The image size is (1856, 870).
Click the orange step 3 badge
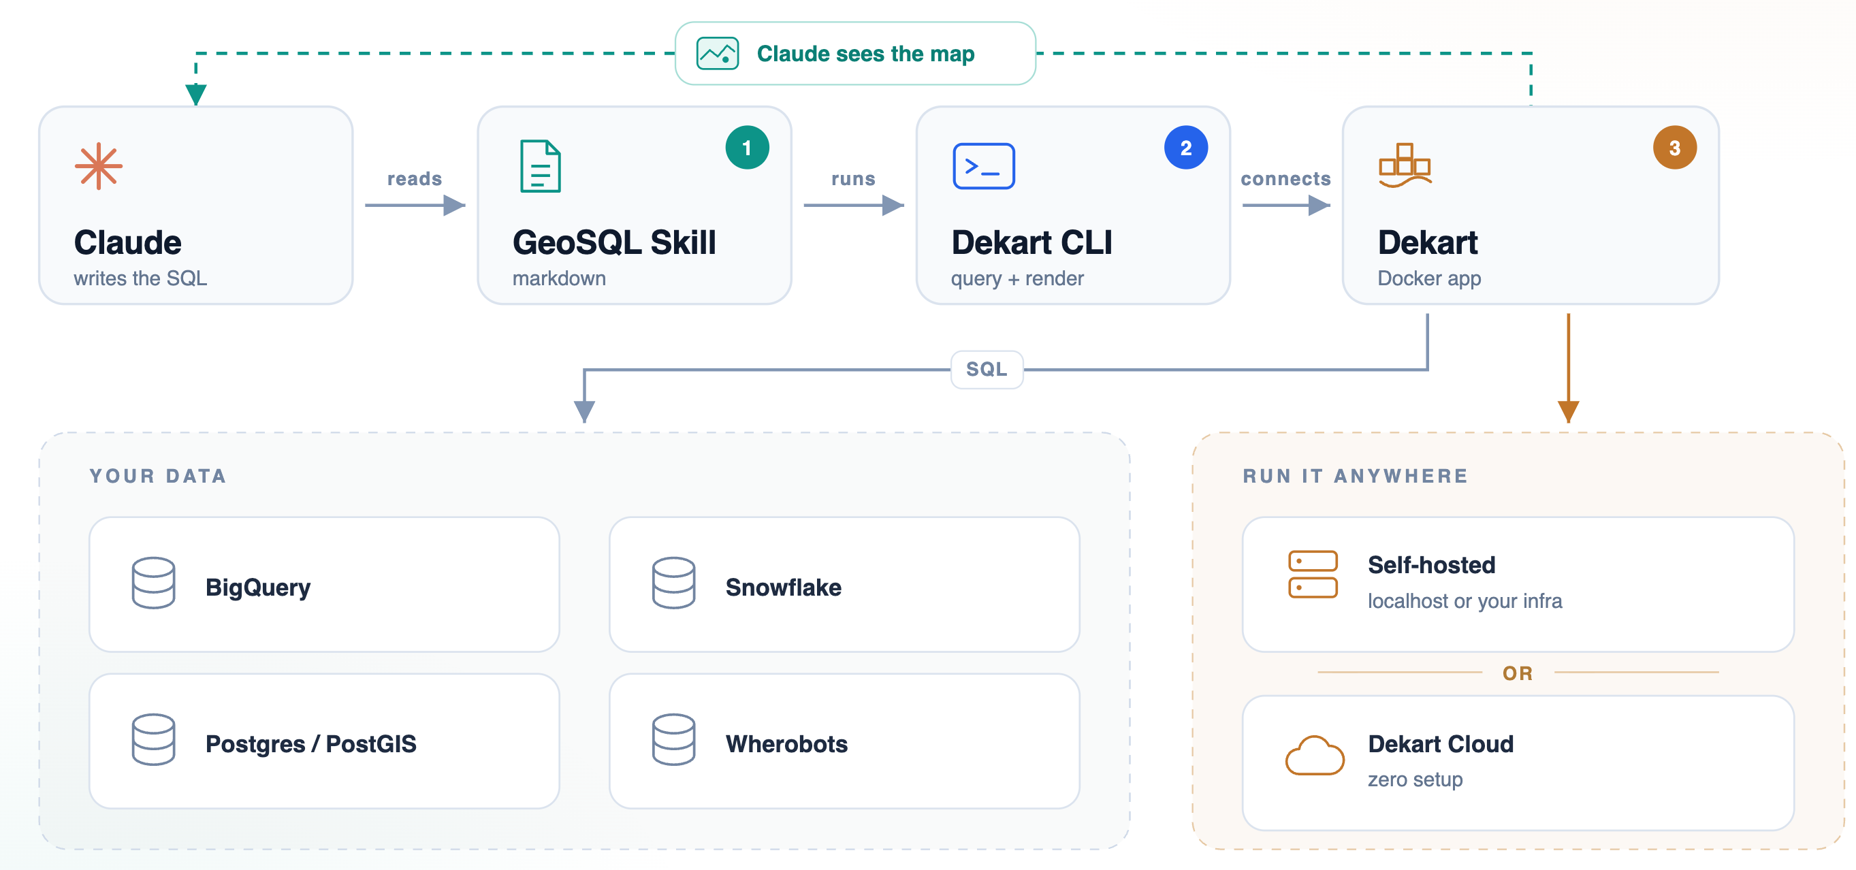pyautogui.click(x=1674, y=148)
